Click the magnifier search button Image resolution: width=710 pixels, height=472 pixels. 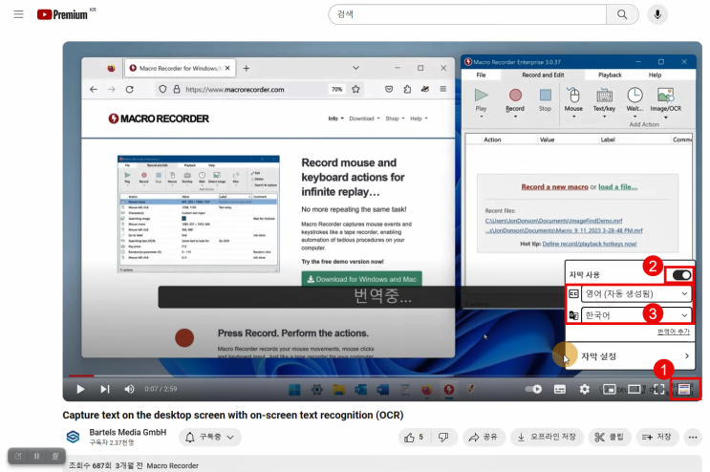(622, 14)
